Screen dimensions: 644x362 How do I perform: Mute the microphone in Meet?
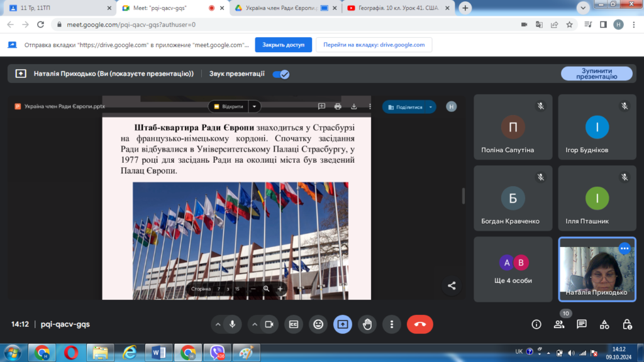pos(232,324)
